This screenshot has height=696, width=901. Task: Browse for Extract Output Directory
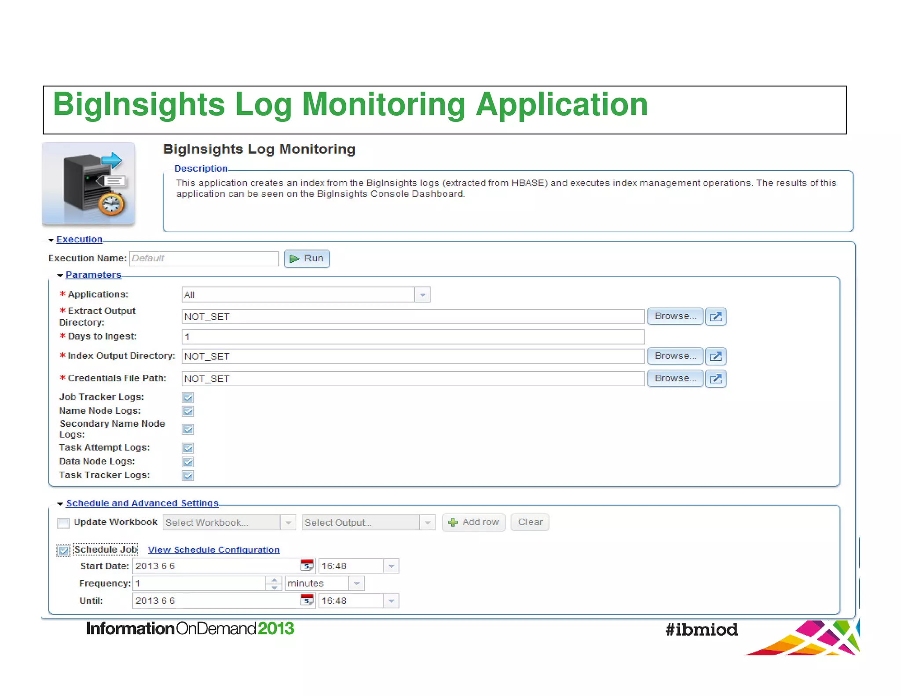coord(675,316)
